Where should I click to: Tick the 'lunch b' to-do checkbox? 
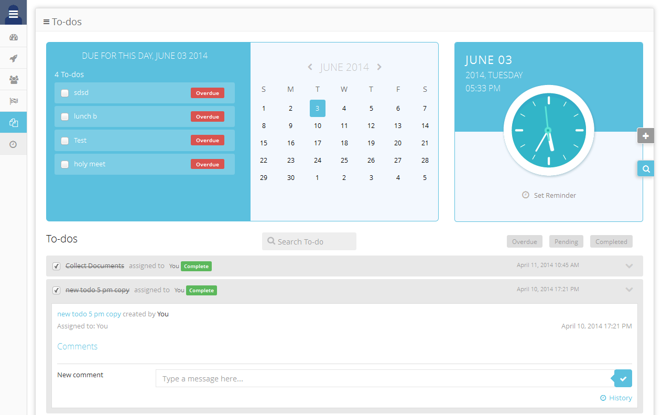click(65, 116)
